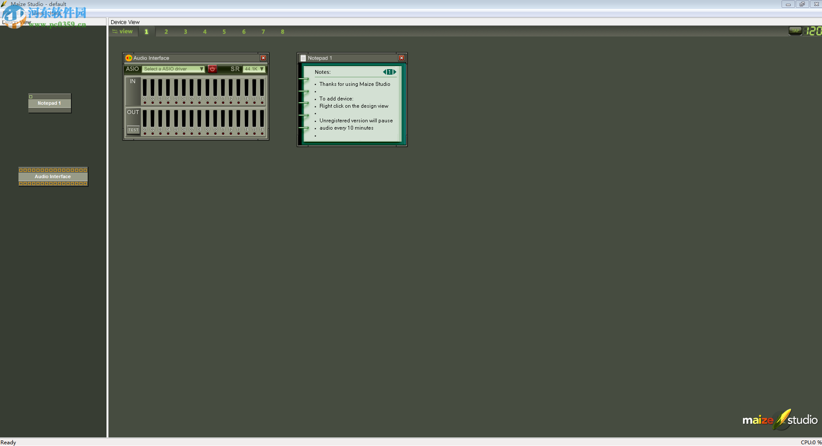Viewport: 822px width, 446px height.
Task: Click the Ready status bar text
Action: tap(8, 442)
